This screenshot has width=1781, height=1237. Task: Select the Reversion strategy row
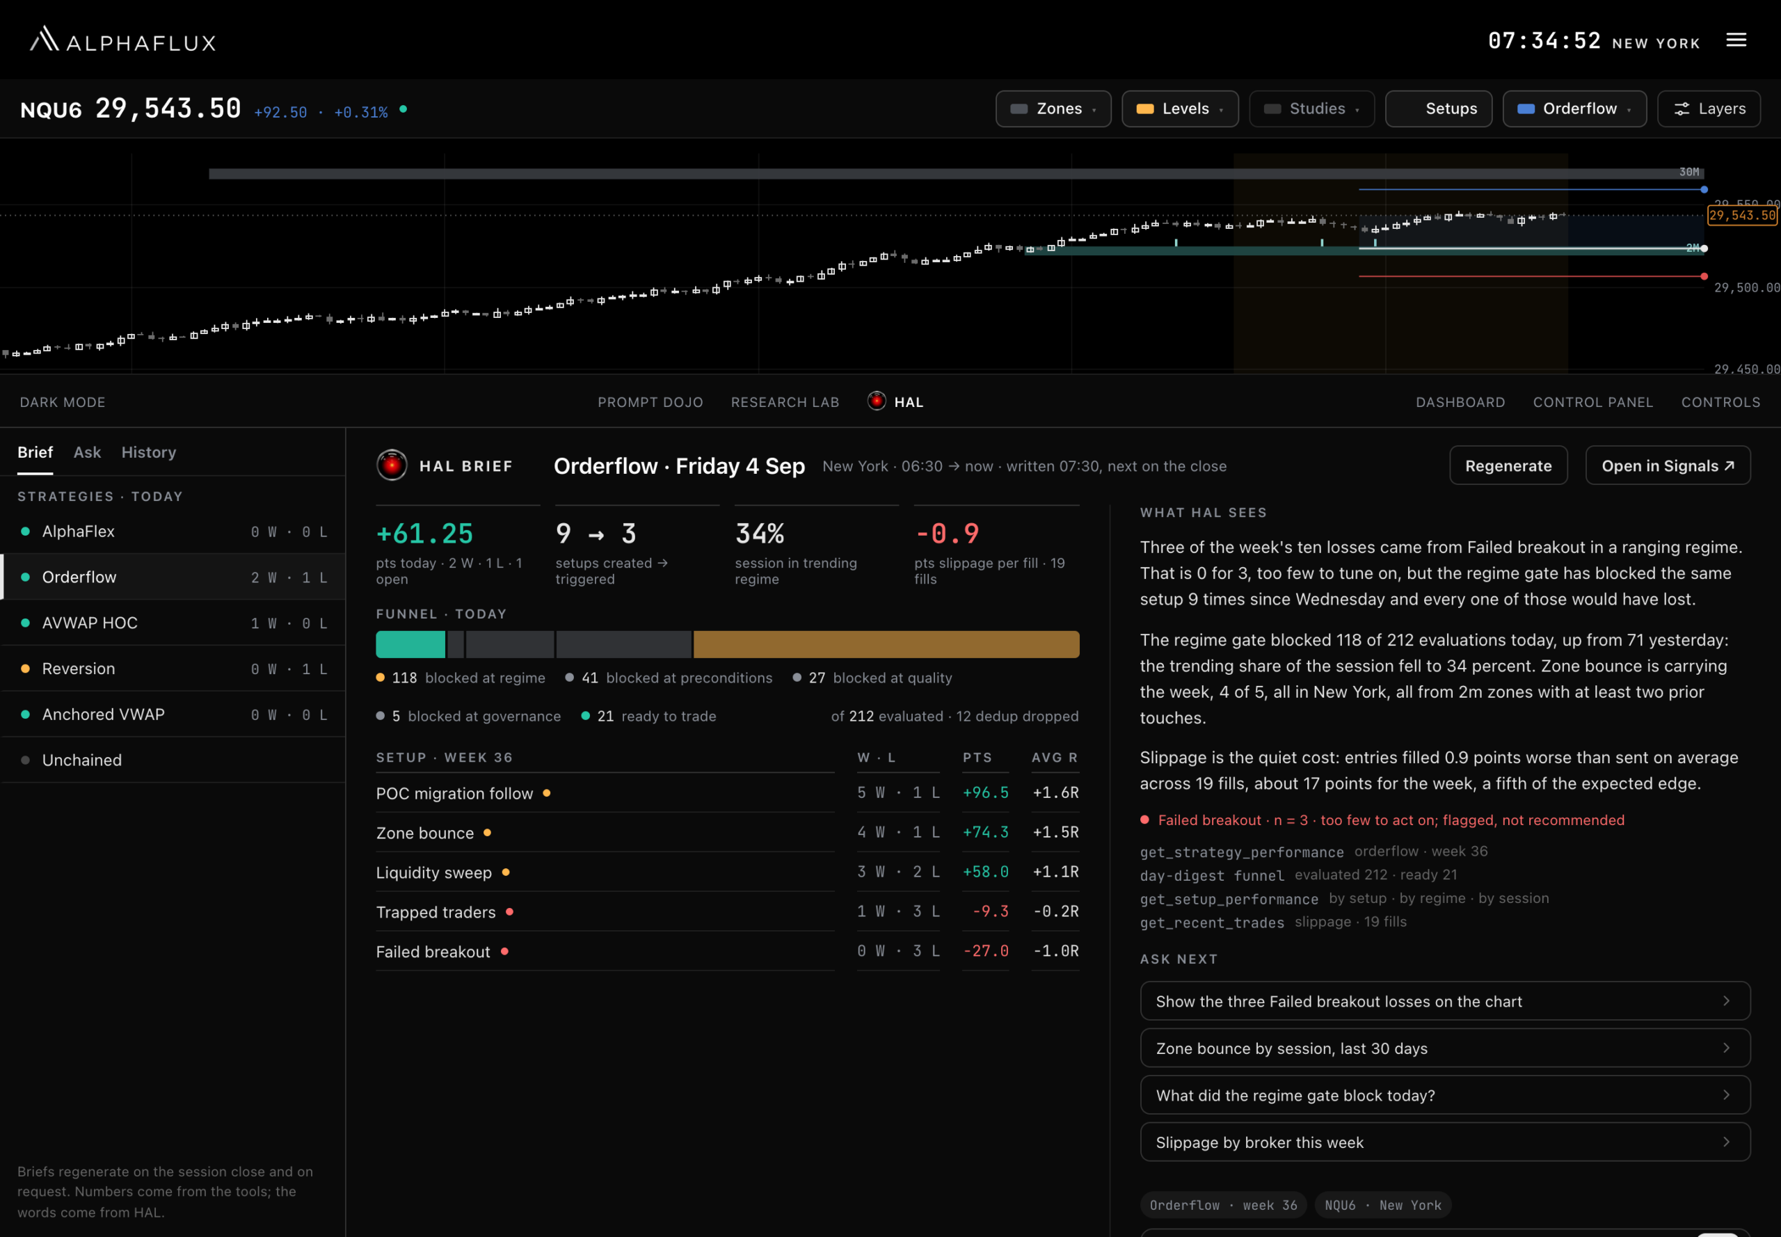173,668
